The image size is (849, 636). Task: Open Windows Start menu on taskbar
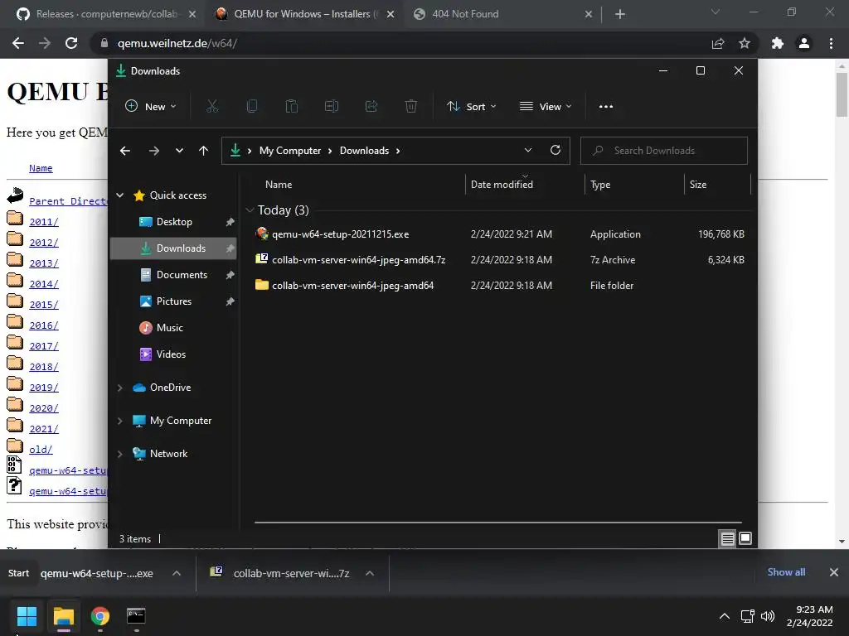pyautogui.click(x=27, y=616)
